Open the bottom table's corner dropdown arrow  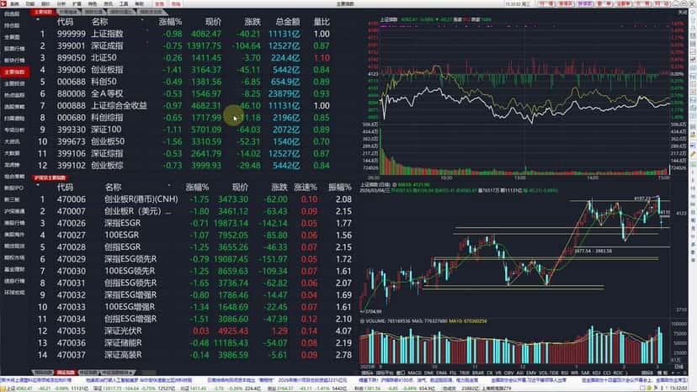click(x=38, y=185)
